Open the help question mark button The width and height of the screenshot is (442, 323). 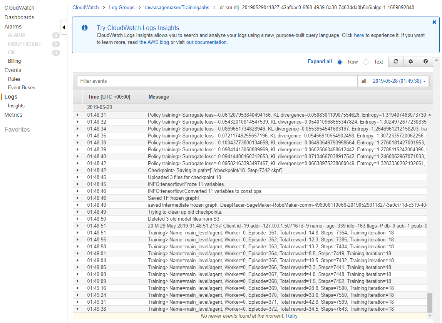pyautogui.click(x=426, y=62)
